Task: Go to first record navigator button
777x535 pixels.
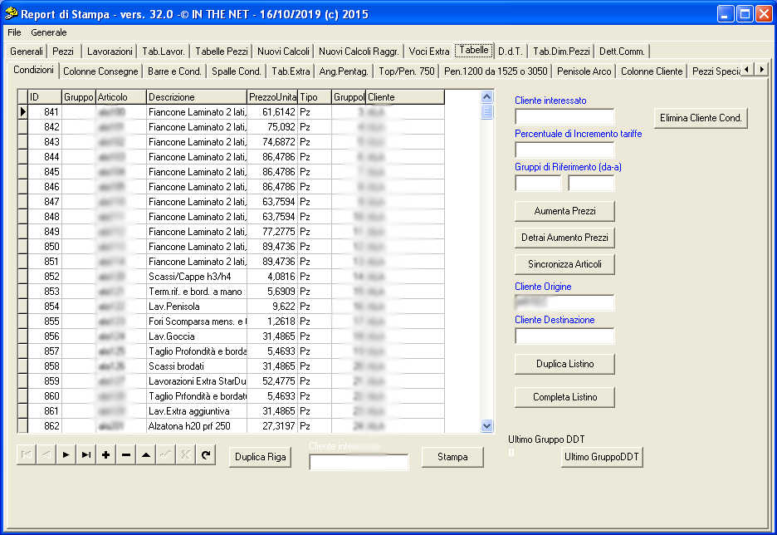Action: (x=27, y=454)
